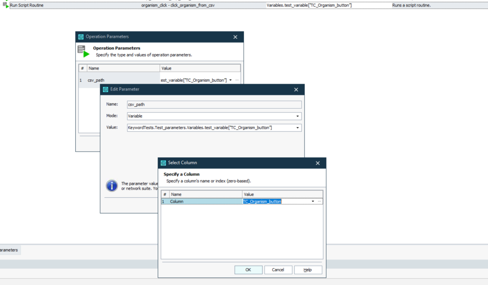Click the Operation Parameters title bar icon
Image resolution: width=488 pixels, height=285 pixels.
[81, 37]
